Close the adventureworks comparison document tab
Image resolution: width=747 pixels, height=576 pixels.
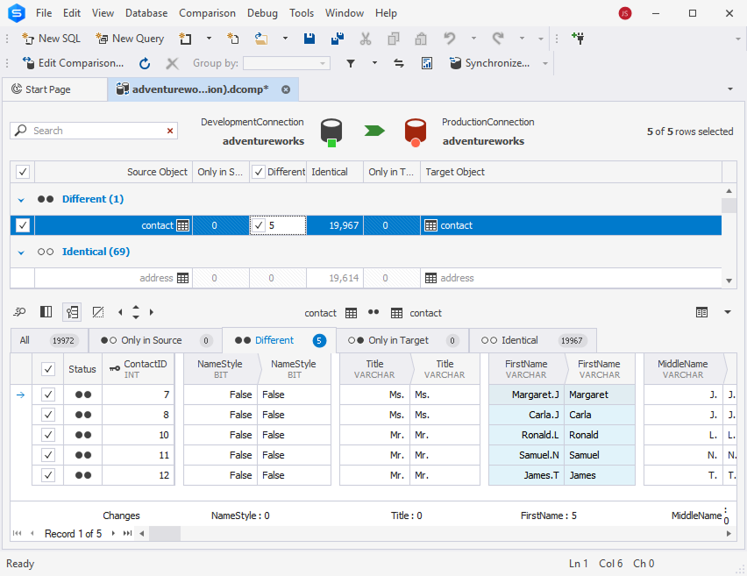(x=286, y=89)
